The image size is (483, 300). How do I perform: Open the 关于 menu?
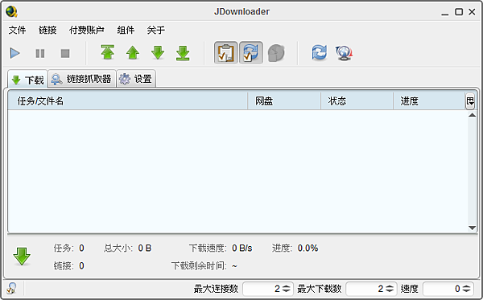click(x=156, y=30)
